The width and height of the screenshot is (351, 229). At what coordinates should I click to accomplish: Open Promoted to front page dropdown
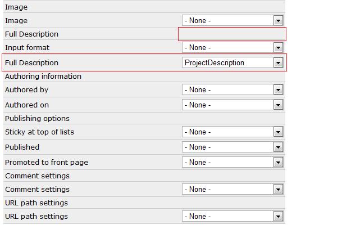232,163
